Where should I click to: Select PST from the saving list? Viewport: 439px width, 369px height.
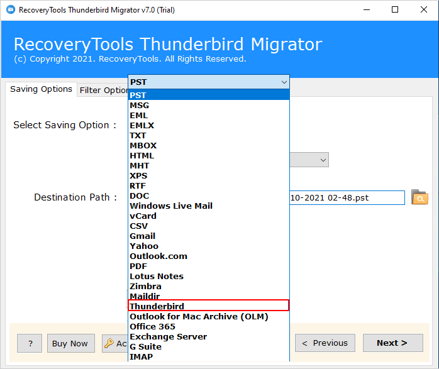[x=209, y=95]
